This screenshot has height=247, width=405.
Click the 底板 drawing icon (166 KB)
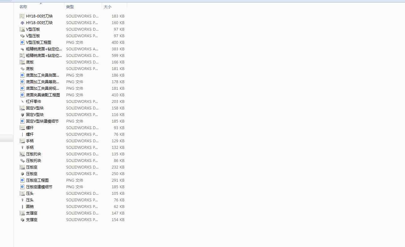[x=22, y=62]
